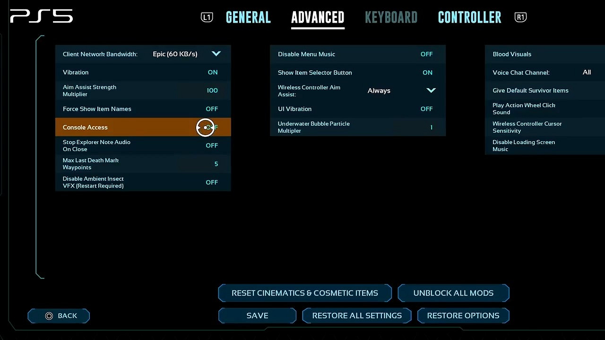Screen dimensions: 605x340
Task: Select Max Last Death Mark Waypoints value
Action: pos(216,164)
